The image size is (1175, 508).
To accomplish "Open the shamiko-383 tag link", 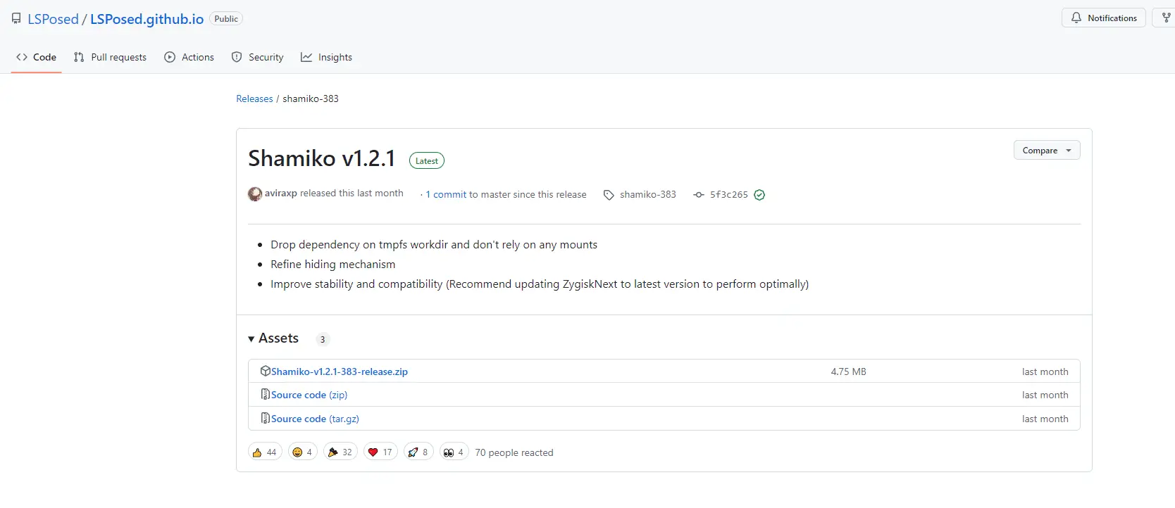I will coord(648,195).
